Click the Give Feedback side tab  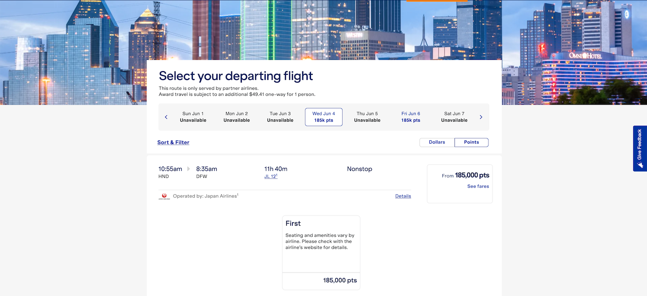640,148
